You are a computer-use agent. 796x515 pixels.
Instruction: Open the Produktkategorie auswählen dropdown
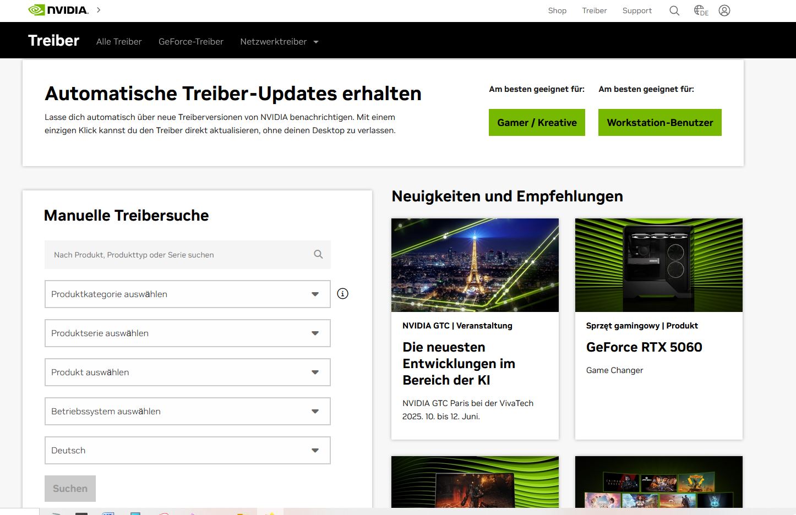click(x=188, y=294)
